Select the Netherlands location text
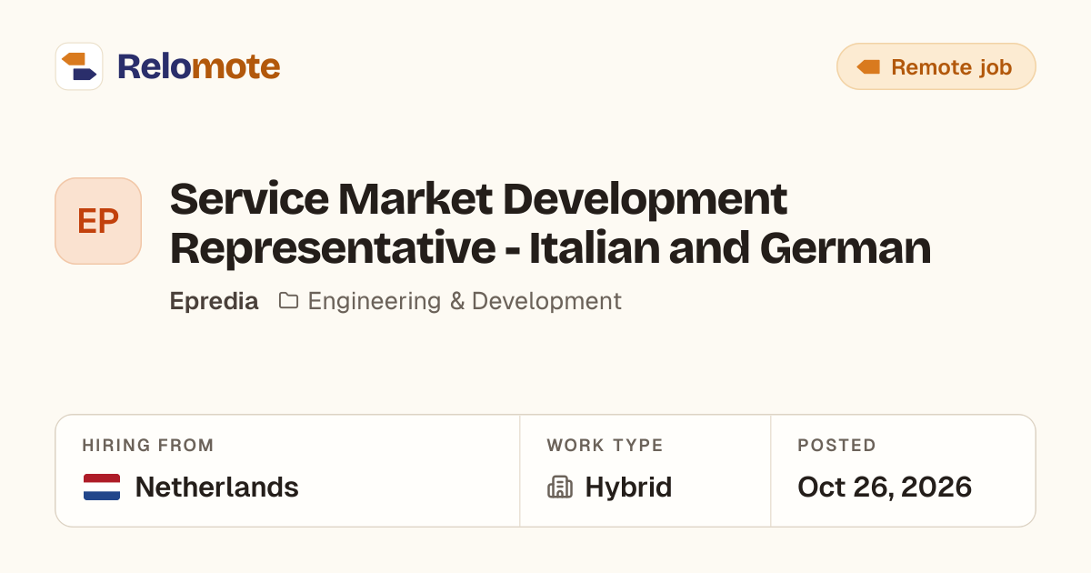Image resolution: width=1091 pixels, height=573 pixels. coord(216,488)
